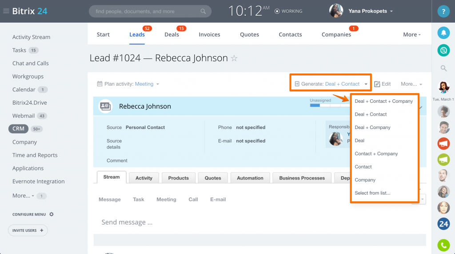Select Deal + Contact + Company option
The width and height of the screenshot is (455, 254).
[x=383, y=101]
